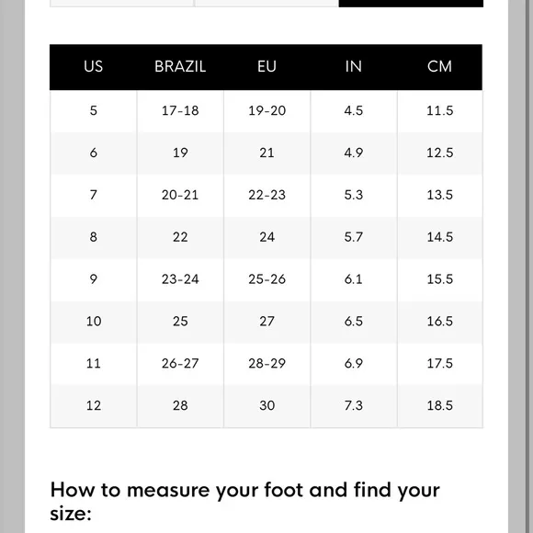Select the US size 10 cell
This screenshot has width=533, height=533.
click(94, 322)
